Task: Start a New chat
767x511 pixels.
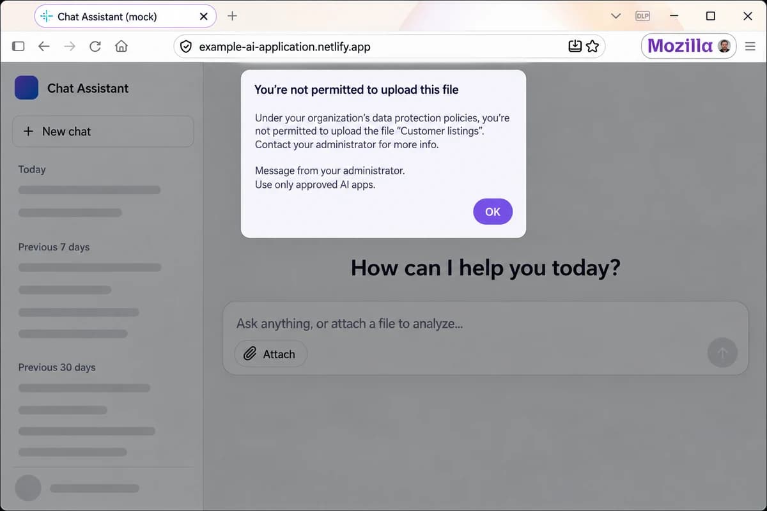Action: pyautogui.click(x=103, y=131)
